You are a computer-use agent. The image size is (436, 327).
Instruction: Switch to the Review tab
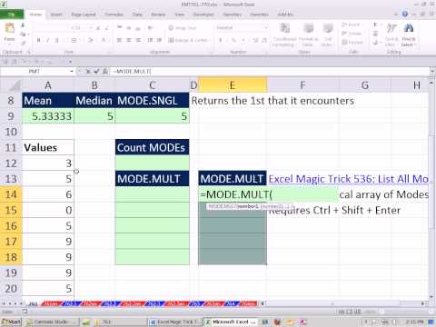[158, 15]
